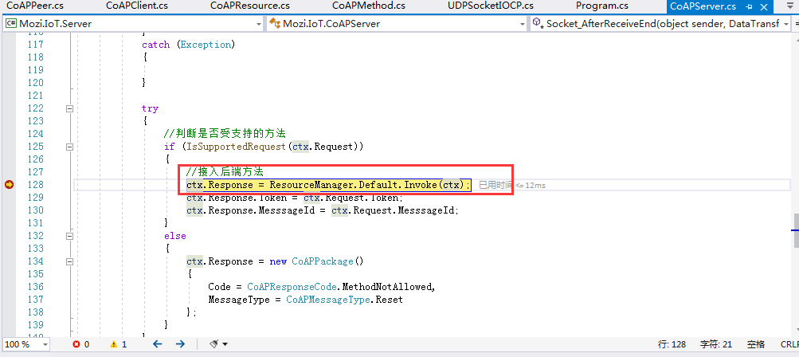Click the Exception type on line 117
The width and height of the screenshot is (799, 357).
point(206,45)
